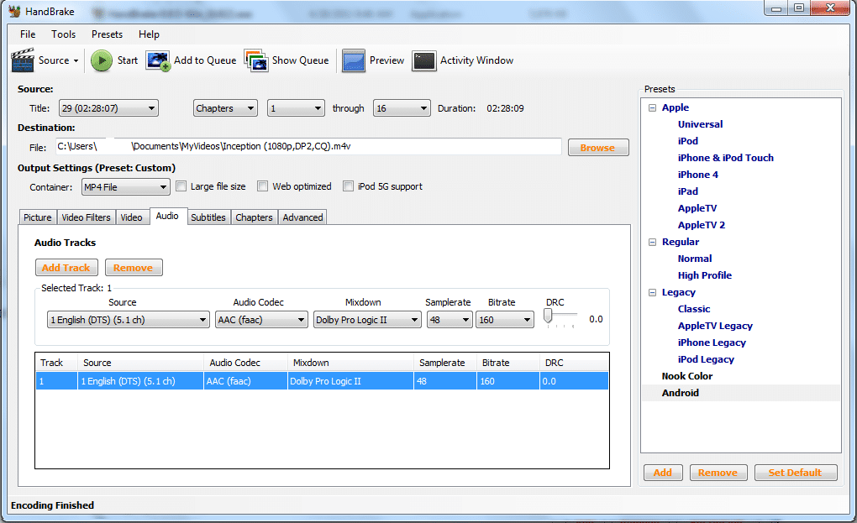The image size is (857, 523).
Task: Click the audio track Remove button
Action: (134, 268)
